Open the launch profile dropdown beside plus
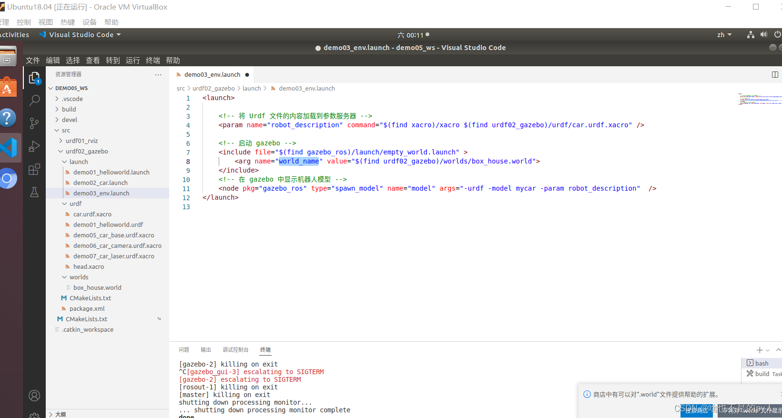This screenshot has width=782, height=418. point(768,350)
